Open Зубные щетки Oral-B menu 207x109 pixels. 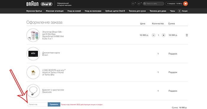115,11
